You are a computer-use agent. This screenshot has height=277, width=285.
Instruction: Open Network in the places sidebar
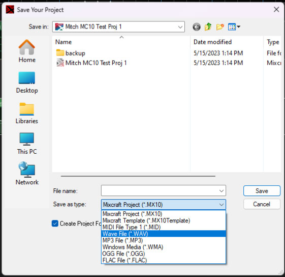[27, 173]
